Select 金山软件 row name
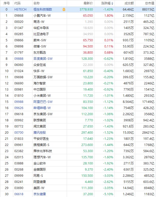The width and height of the screenshot is (156, 197). 40,163
